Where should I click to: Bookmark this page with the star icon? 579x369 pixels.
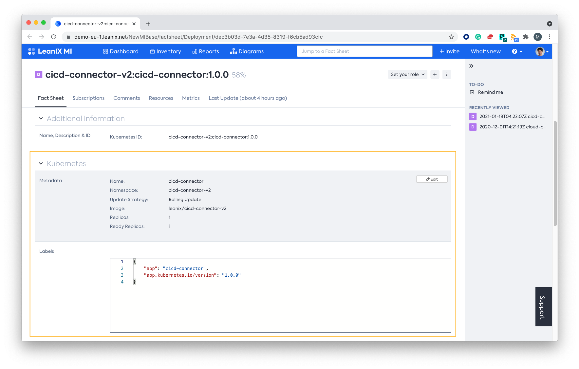[451, 37]
